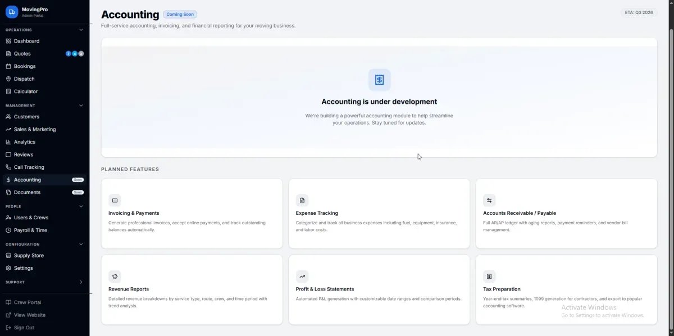The height and width of the screenshot is (336, 674).
Task: Collapse the Operations sidebar section
Action: [x=81, y=30]
